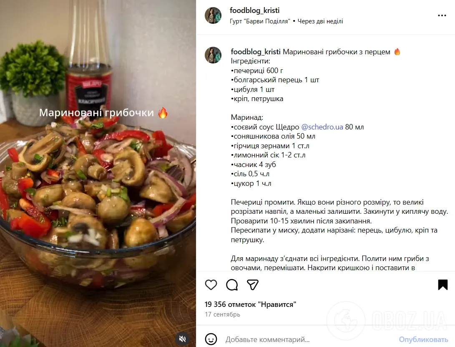Open foodblog_kristi profile from header username

click(x=254, y=10)
